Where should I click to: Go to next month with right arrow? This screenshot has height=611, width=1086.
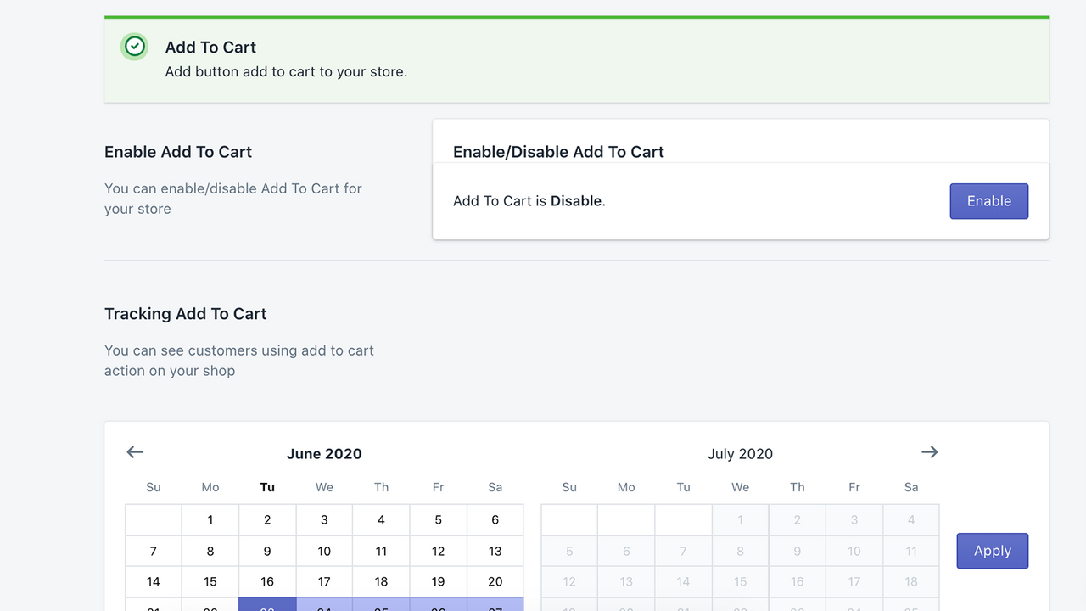(930, 452)
